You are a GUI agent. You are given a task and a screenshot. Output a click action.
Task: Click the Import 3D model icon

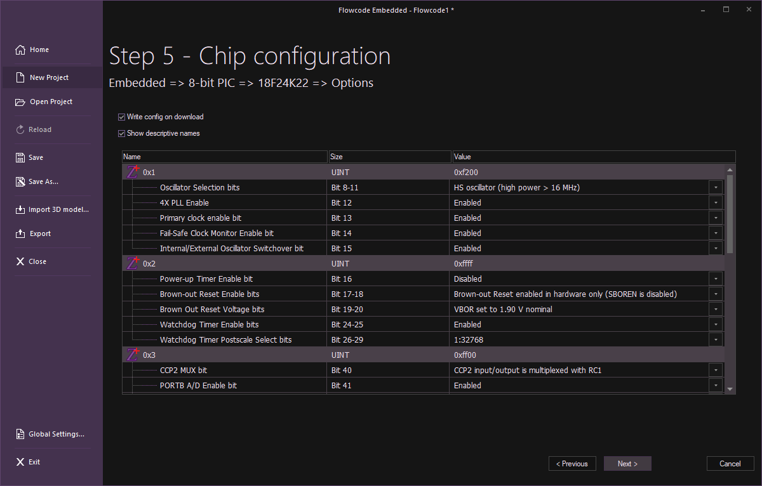20,209
